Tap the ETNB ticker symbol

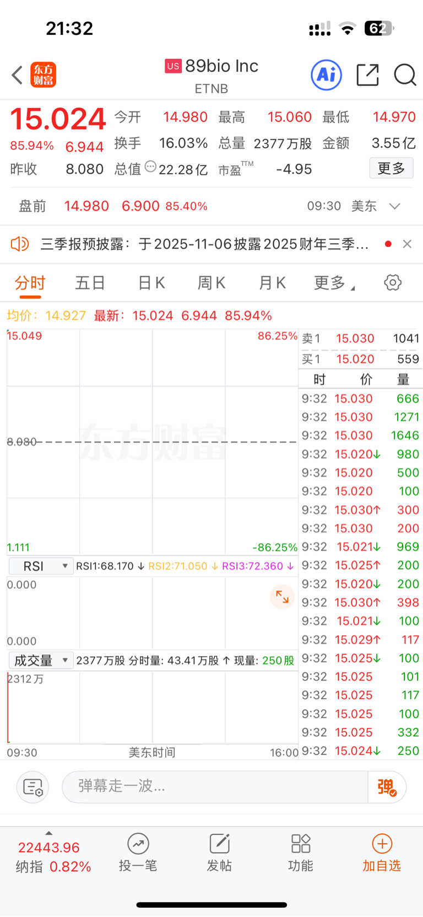pos(211,89)
